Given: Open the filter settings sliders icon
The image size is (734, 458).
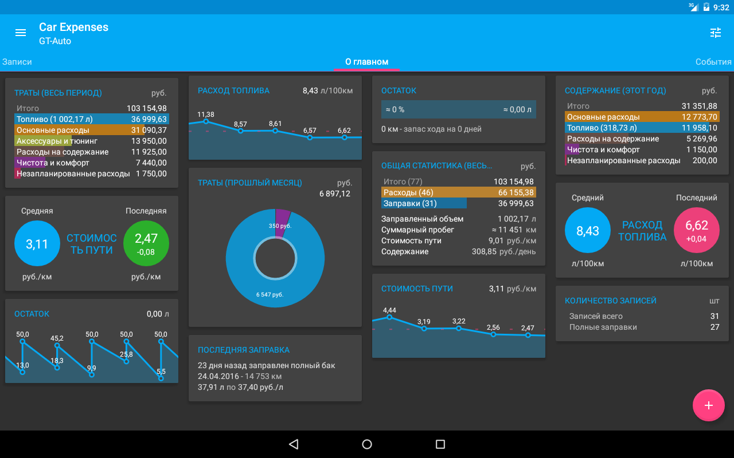Looking at the screenshot, I should 716,33.
